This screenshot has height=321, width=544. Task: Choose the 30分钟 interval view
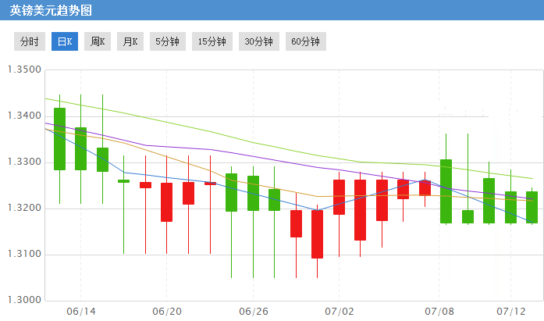pyautogui.click(x=258, y=41)
